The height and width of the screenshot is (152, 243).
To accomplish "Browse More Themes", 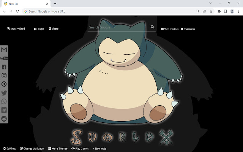I will click(58, 149).
